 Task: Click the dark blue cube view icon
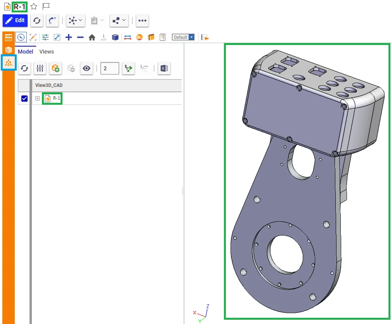pos(115,37)
